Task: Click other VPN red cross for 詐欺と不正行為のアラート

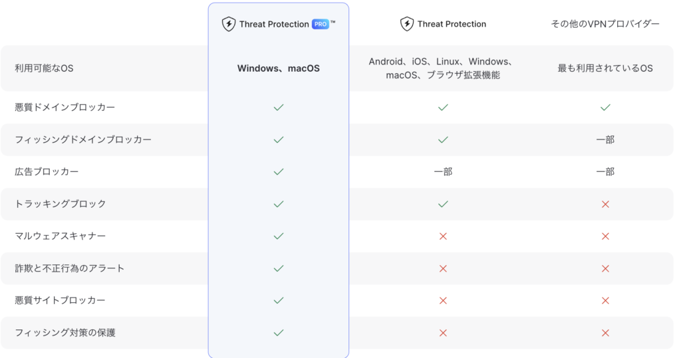Action: (605, 268)
